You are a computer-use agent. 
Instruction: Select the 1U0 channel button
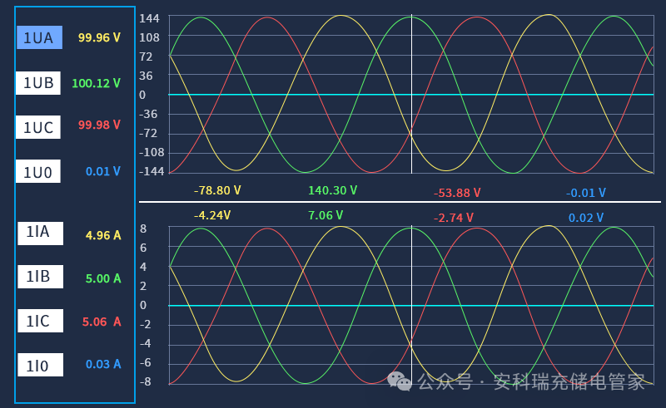38,171
